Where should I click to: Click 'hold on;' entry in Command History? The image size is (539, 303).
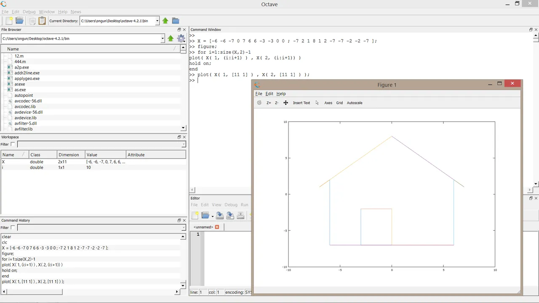click(x=9, y=271)
